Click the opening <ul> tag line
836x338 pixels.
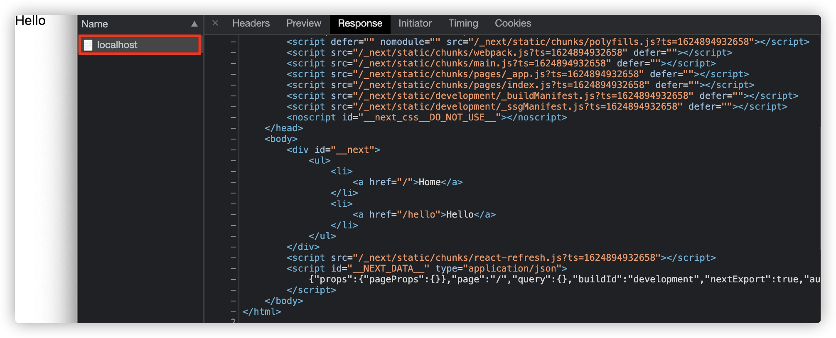coord(320,161)
